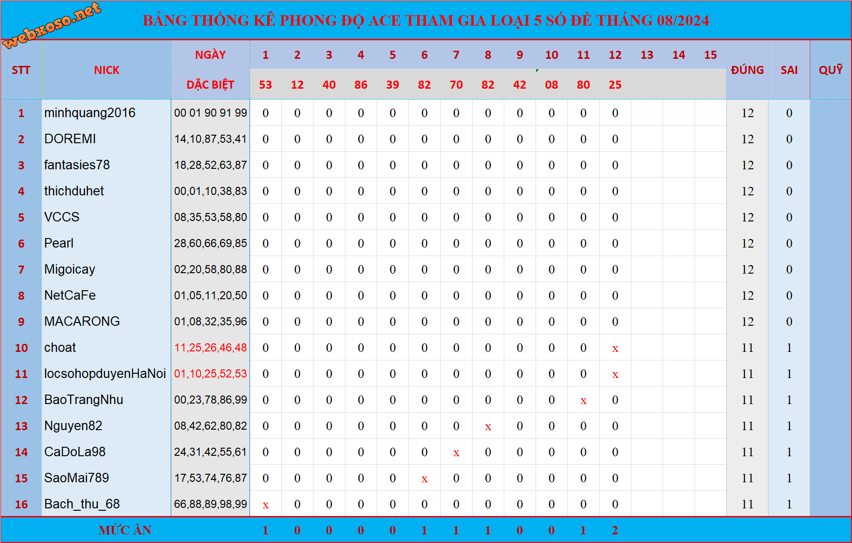Screen dimensions: 852x543
Task: Click red x in Bach_thu_68's row
Action: pos(266,505)
